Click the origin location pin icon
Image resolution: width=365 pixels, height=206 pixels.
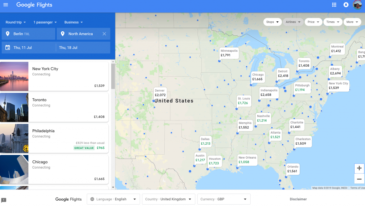pyautogui.click(x=8, y=34)
